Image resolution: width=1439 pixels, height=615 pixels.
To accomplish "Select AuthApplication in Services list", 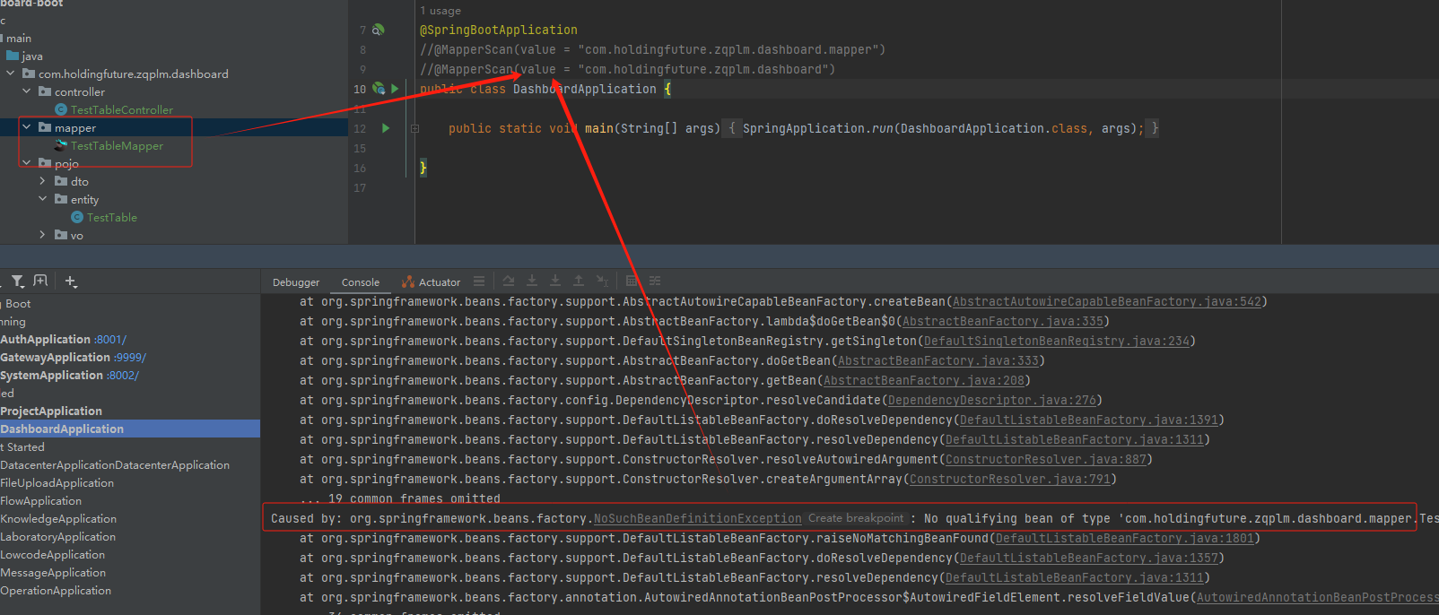I will tap(45, 339).
